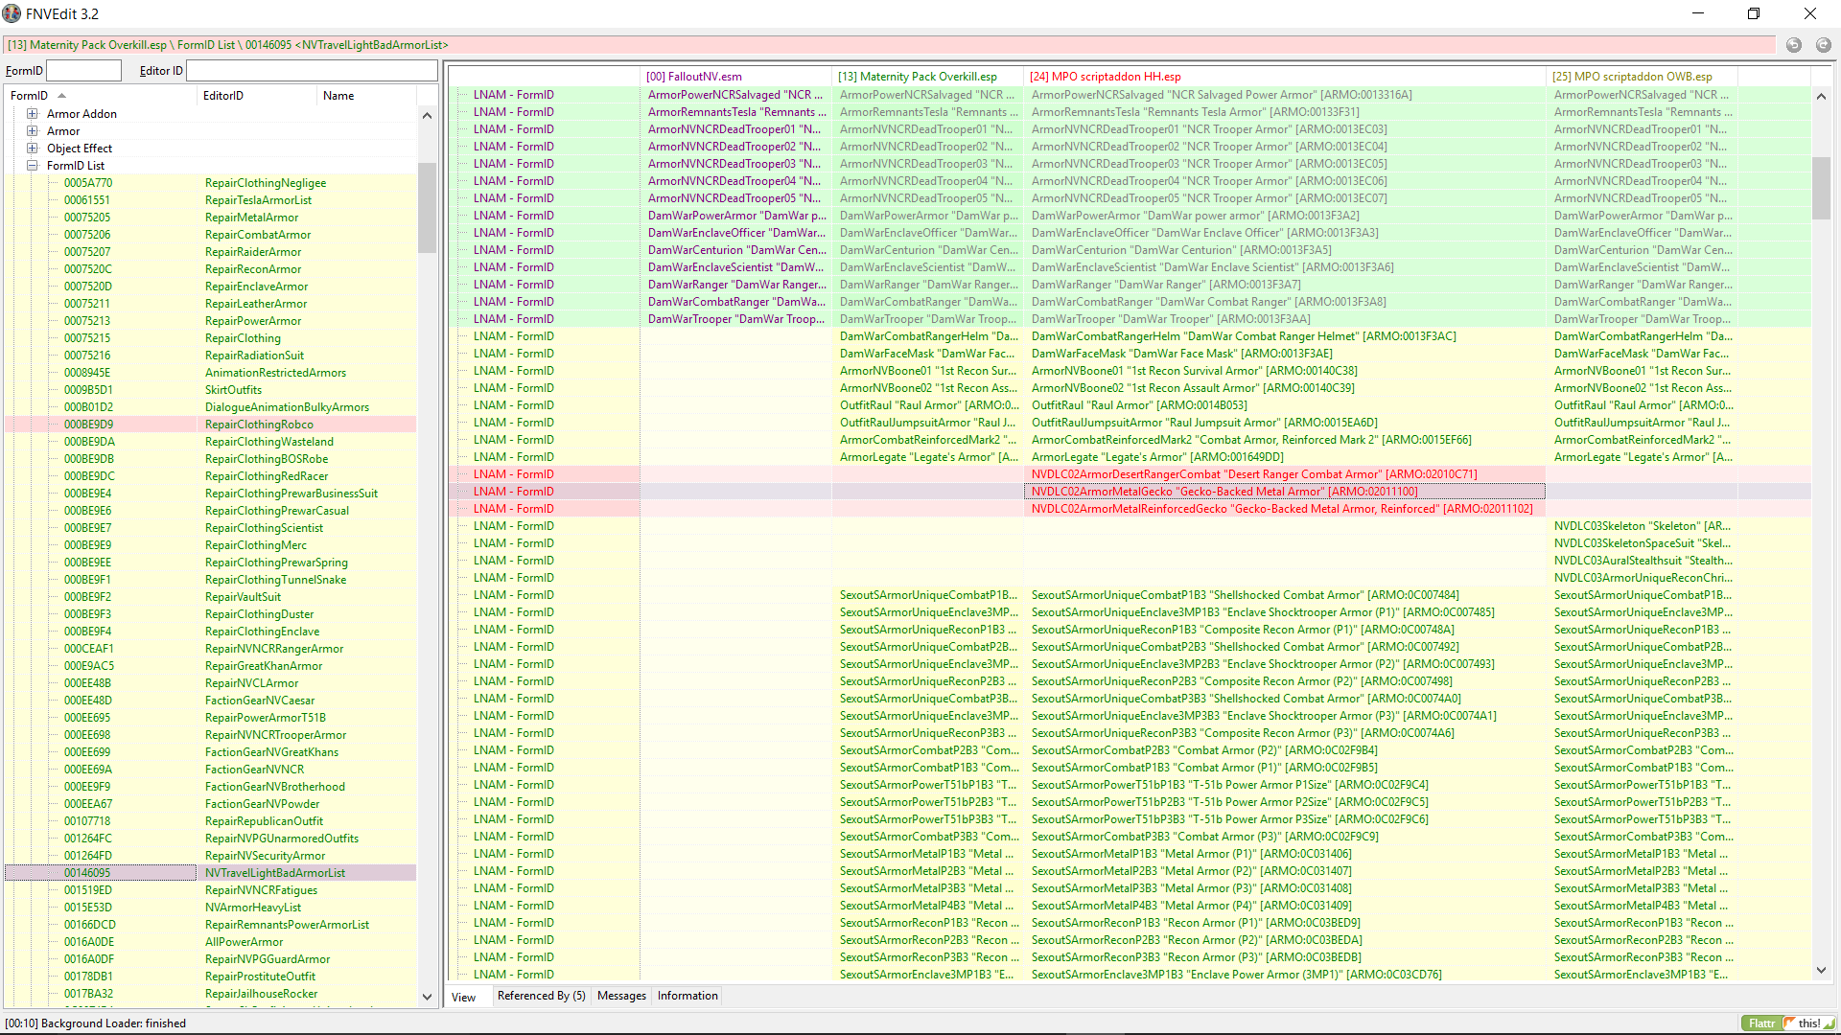The image size is (1841, 1035).
Task: Collapse the FormID List tree node
Action: (x=32, y=166)
